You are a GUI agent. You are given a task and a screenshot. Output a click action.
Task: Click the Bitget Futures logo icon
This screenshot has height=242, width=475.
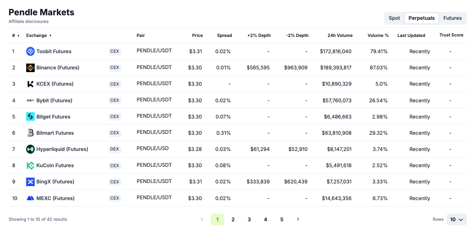pos(30,117)
